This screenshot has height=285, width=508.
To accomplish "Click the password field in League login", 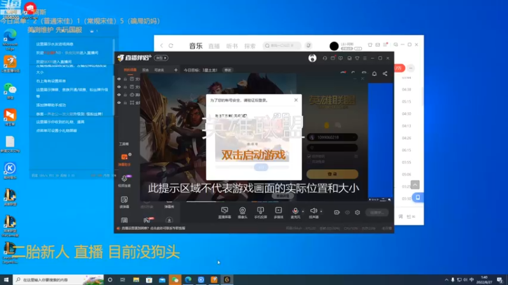I will click(332, 148).
